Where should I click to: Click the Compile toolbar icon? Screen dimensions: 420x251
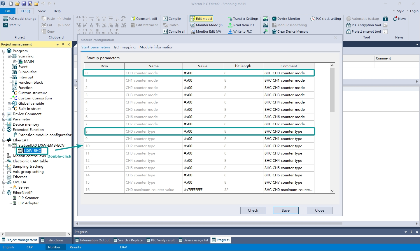[x=165, y=19]
